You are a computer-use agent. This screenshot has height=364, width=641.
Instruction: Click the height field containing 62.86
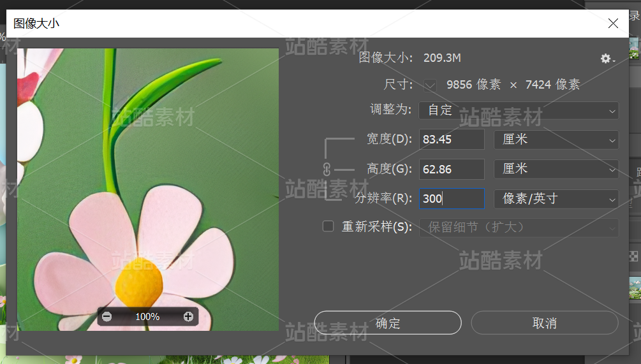coord(452,169)
